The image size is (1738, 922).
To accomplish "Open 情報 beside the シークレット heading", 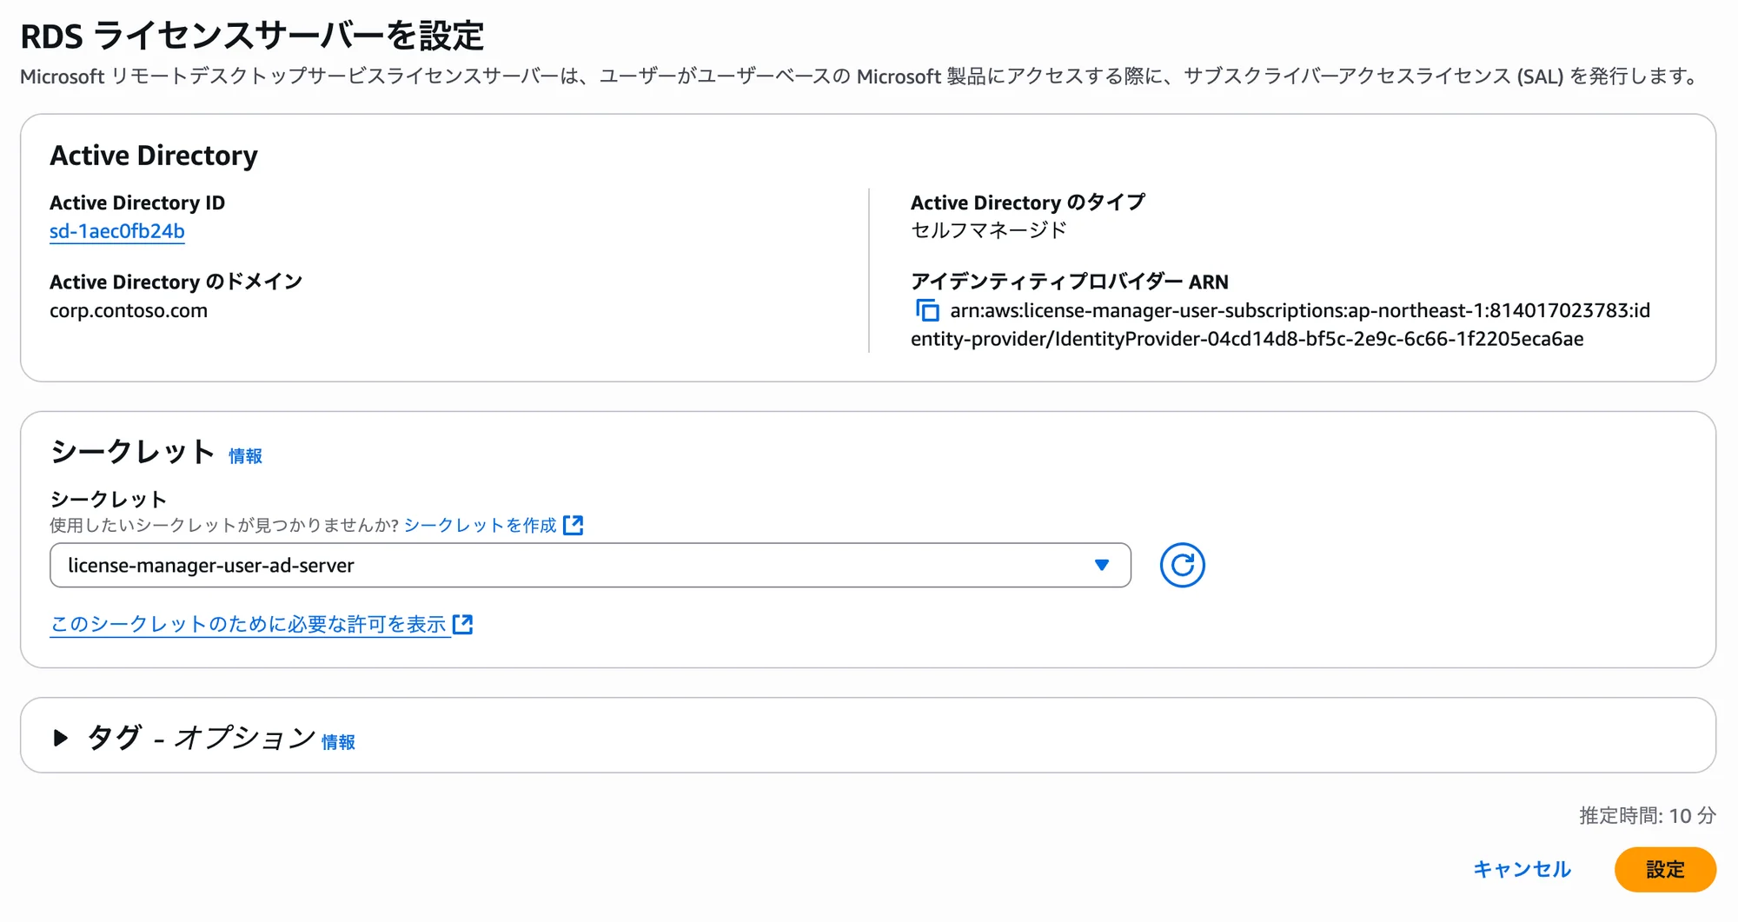I will (x=246, y=455).
